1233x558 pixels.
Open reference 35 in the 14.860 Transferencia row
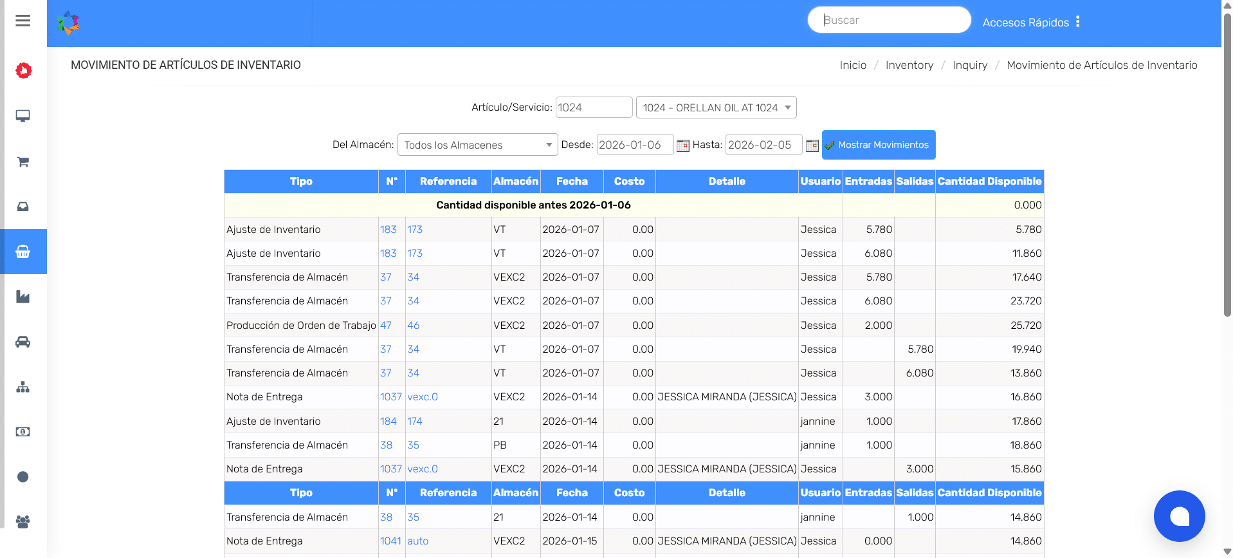[414, 517]
